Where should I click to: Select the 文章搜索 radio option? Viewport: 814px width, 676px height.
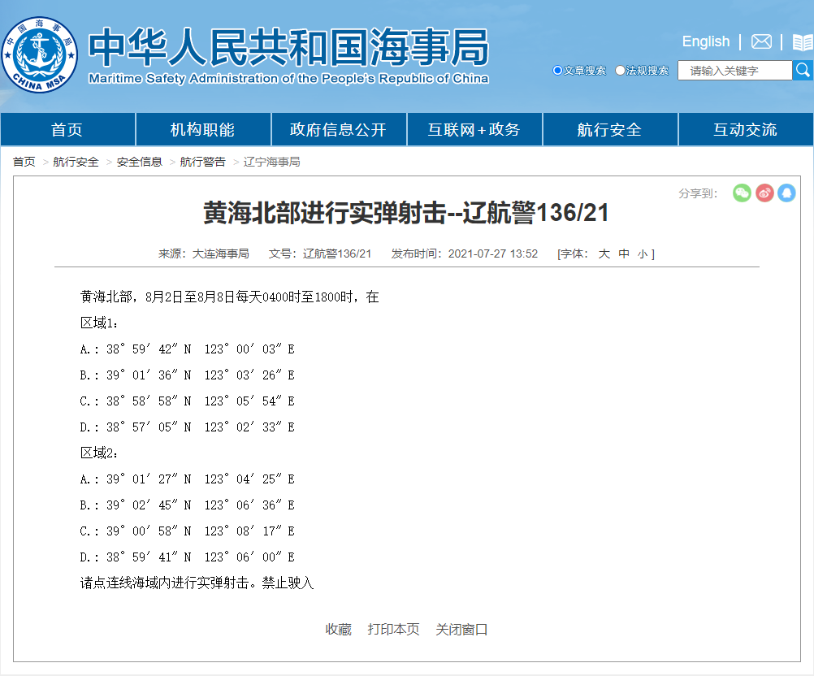click(557, 70)
